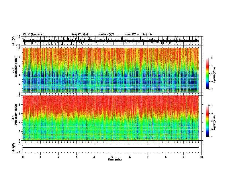Select the ch.2 colorbar log(PSD) unit label

point(215,122)
